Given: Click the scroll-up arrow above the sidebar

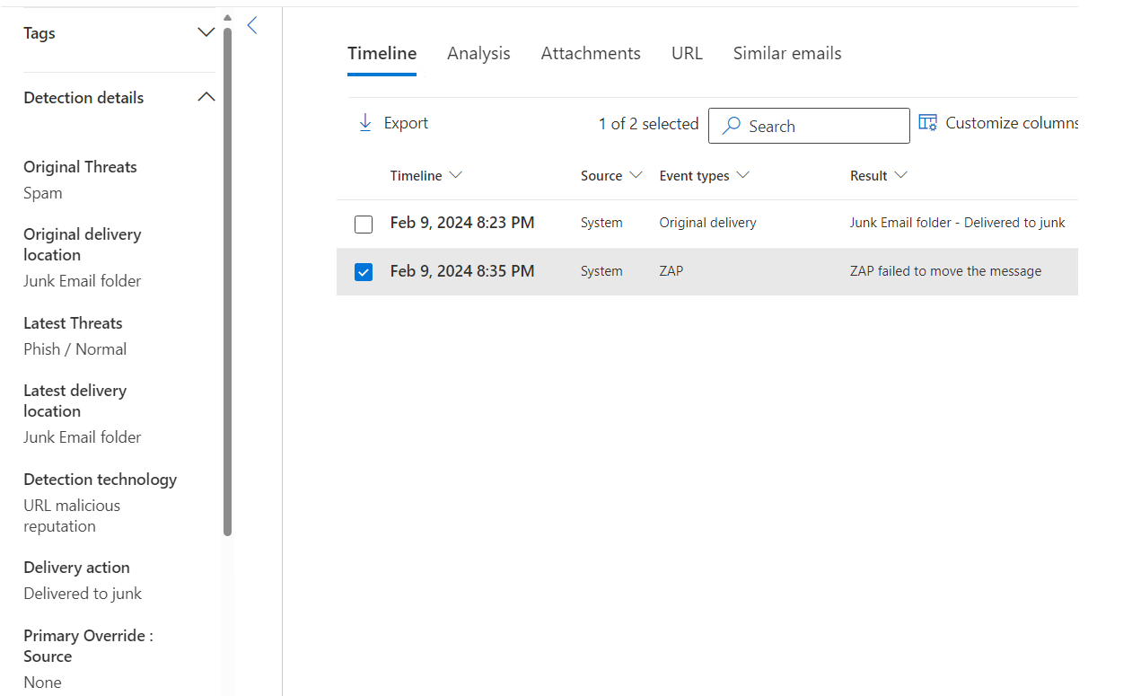Looking at the screenshot, I should click(227, 16).
